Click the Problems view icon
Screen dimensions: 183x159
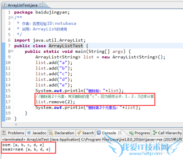pyautogui.click(x=4, y=133)
